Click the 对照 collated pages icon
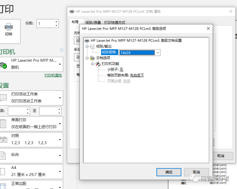 click(4, 140)
